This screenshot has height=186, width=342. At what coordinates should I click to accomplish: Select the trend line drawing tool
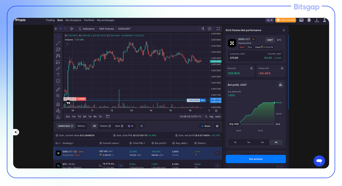pos(58,43)
